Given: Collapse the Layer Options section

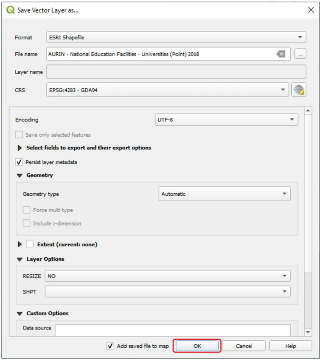Looking at the screenshot, I should pyautogui.click(x=20, y=259).
